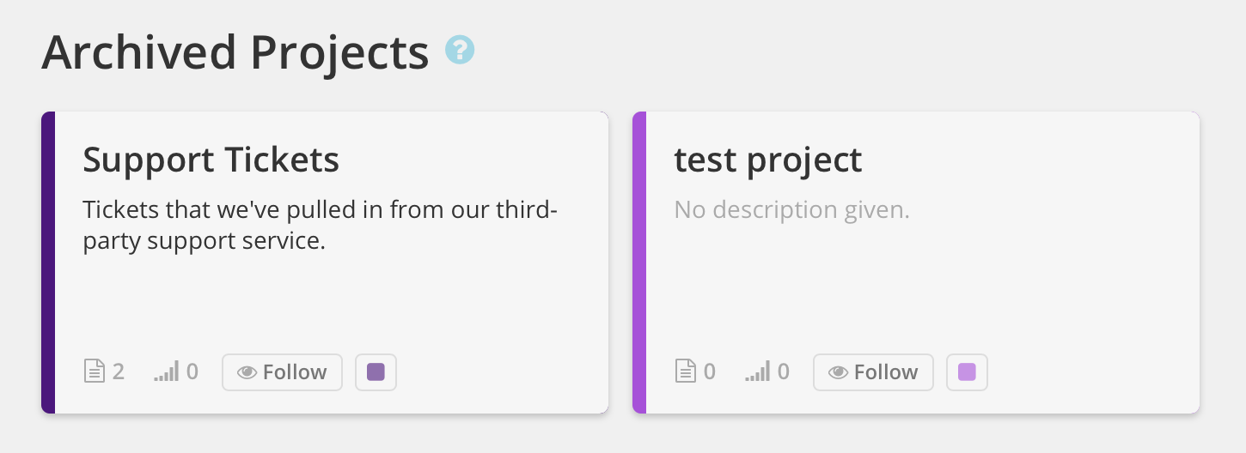This screenshot has width=1246, height=453.
Task: Click the 'No description given.' placeholder text
Action: tap(791, 210)
